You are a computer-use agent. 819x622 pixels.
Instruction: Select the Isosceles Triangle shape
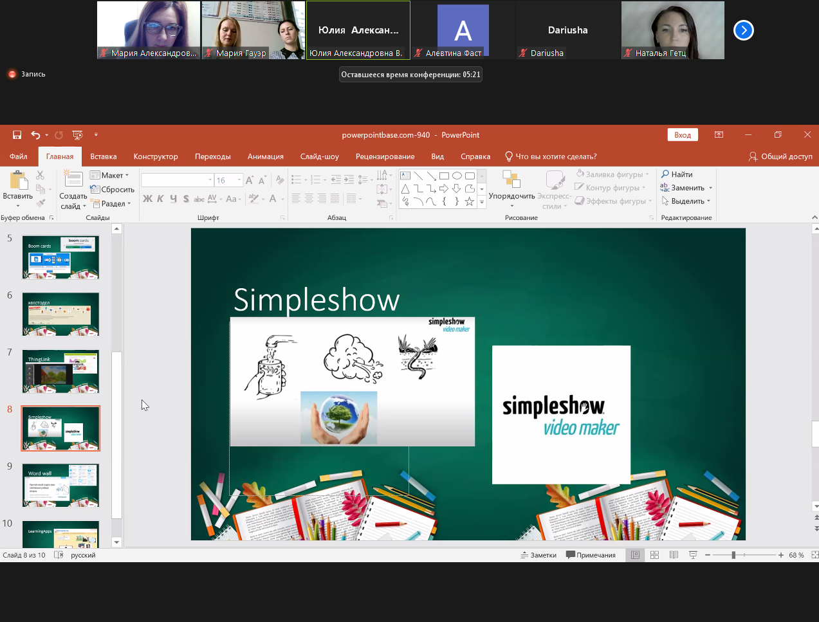tap(405, 188)
